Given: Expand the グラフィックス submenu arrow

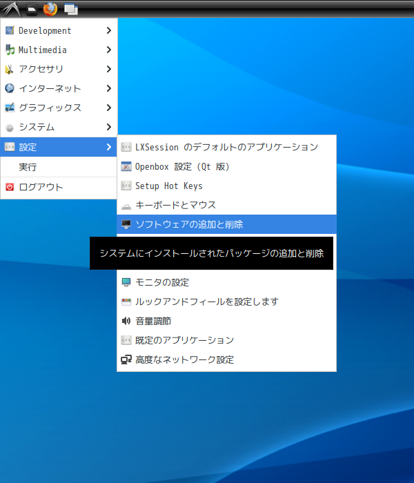Looking at the screenshot, I should point(109,108).
